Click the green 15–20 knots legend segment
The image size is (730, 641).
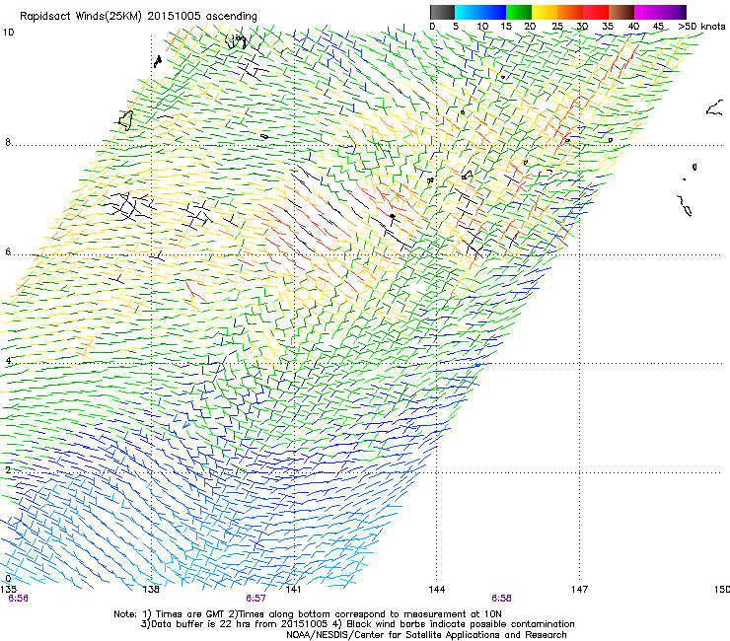coord(519,12)
